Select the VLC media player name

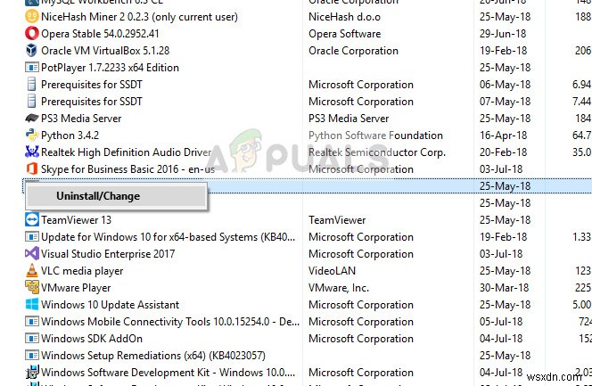[x=82, y=271]
